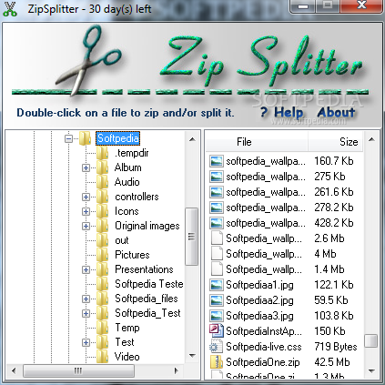The image size is (385, 385).
Task: Select the Audio folder
Action: pyautogui.click(x=127, y=182)
